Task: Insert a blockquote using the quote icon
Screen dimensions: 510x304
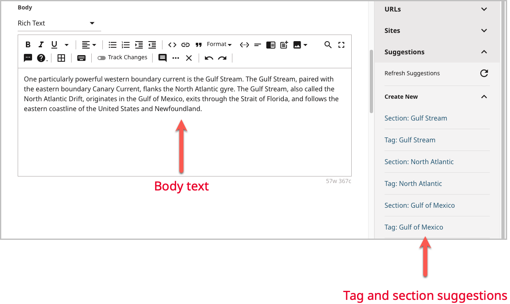Action: point(199,45)
